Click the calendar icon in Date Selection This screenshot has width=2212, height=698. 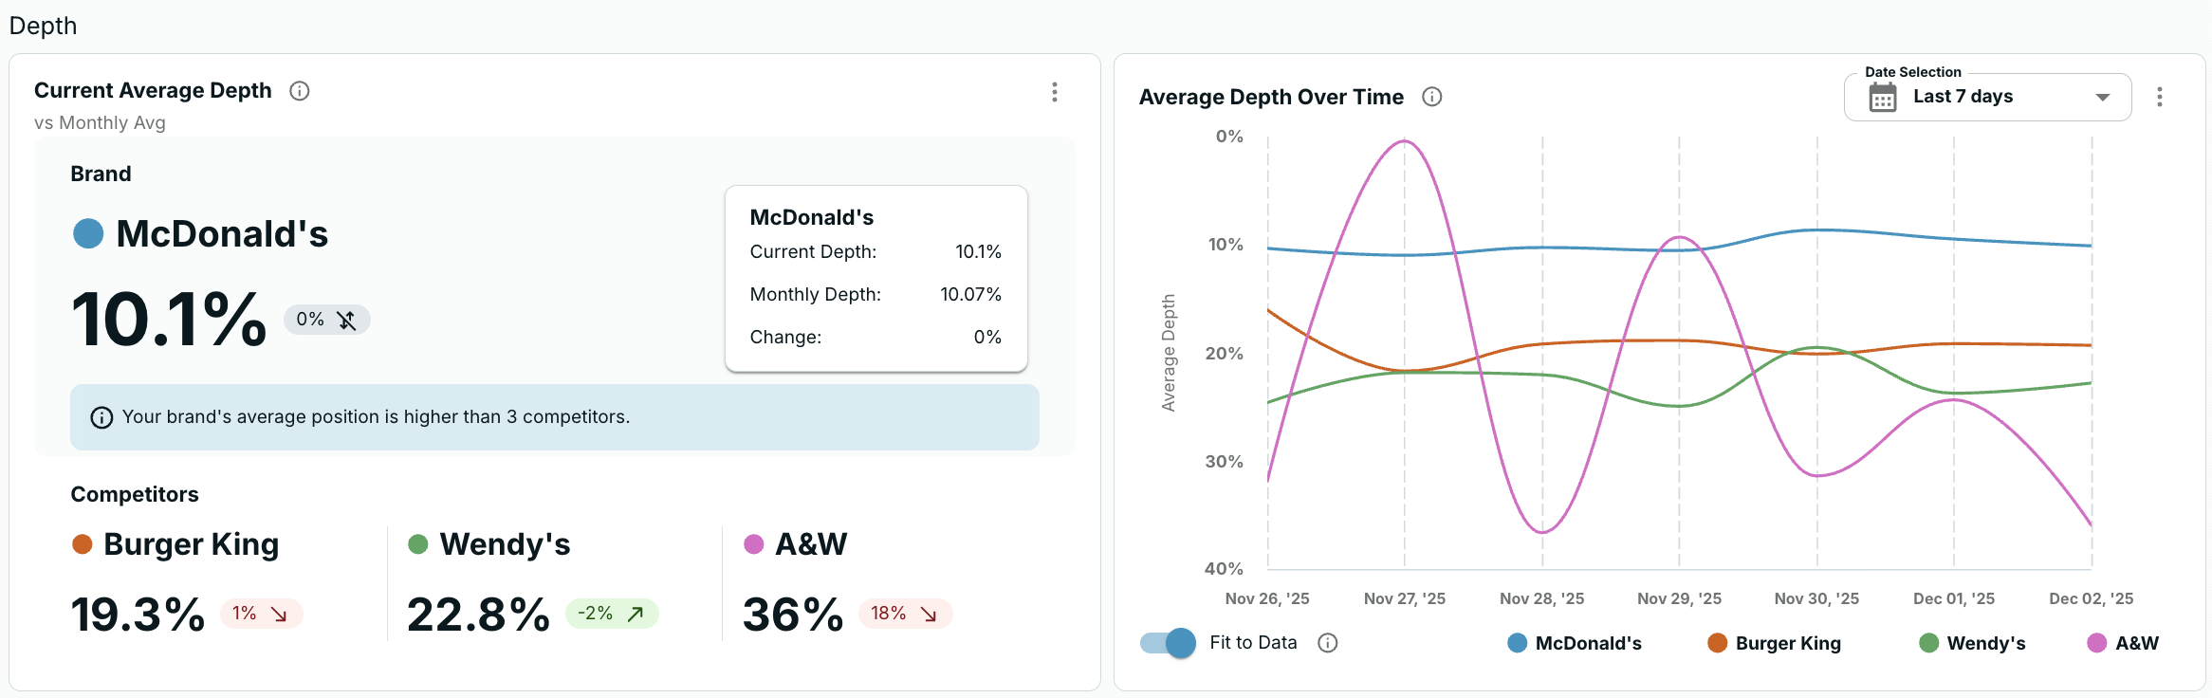(x=1883, y=98)
